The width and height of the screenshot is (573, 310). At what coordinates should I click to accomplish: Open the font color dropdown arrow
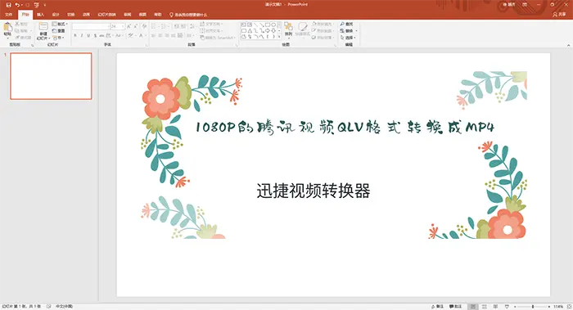(147, 35)
